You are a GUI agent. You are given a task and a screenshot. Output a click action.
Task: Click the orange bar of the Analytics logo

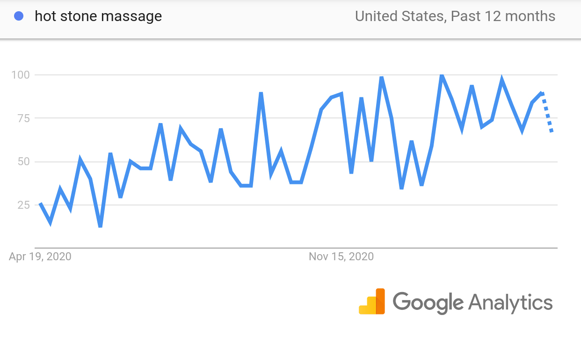[x=380, y=301]
